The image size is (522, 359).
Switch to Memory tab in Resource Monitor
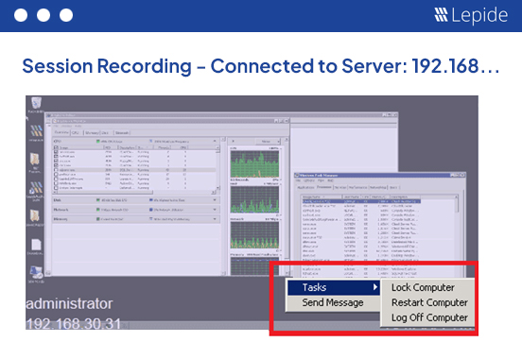click(x=92, y=133)
